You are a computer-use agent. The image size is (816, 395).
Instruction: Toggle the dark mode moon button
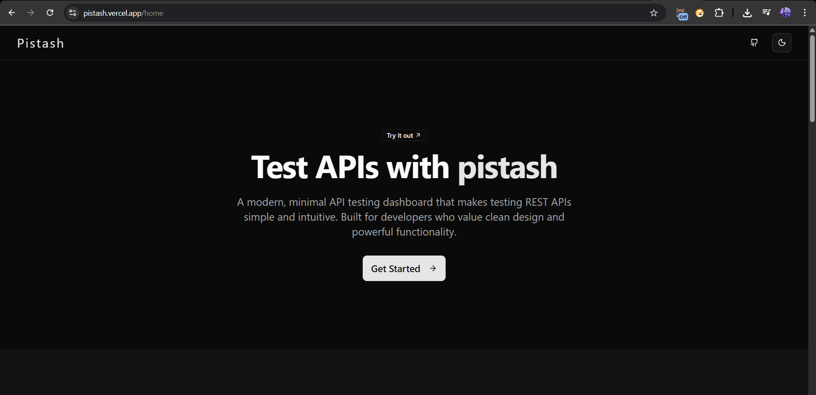[782, 43]
